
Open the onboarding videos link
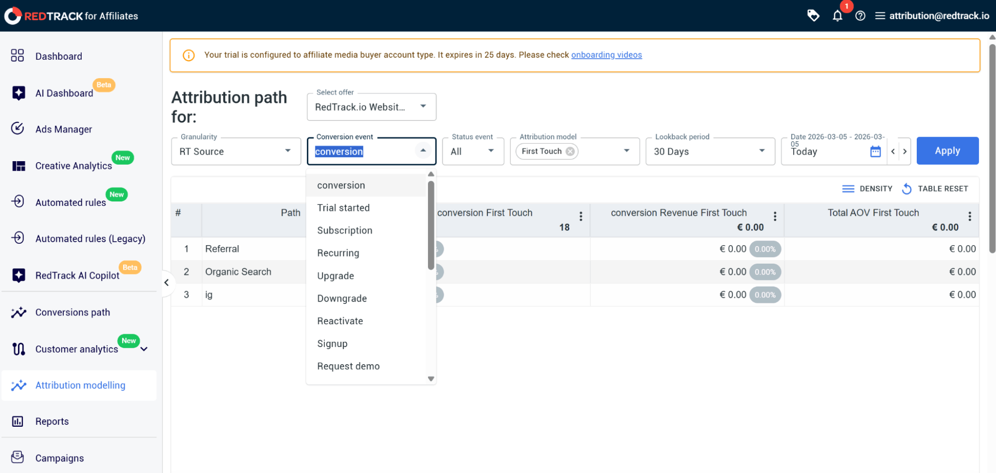606,55
